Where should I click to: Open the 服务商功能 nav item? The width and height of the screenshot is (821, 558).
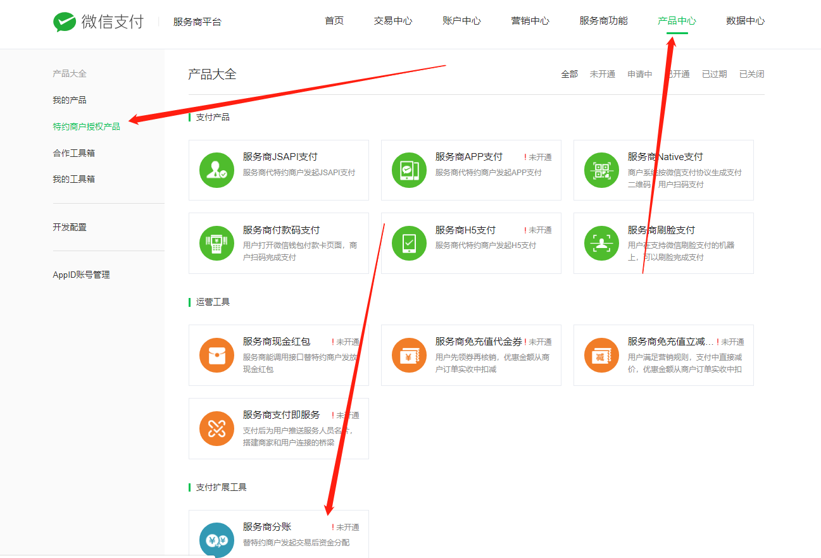coord(603,21)
